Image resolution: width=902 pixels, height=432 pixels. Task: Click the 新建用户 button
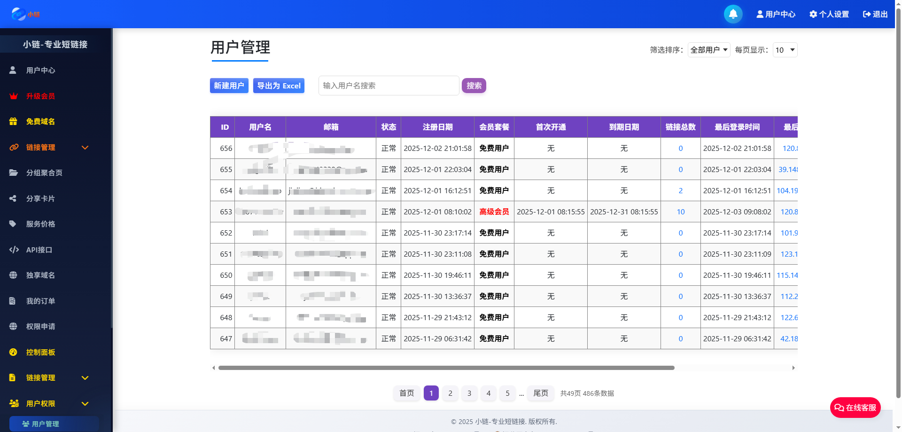pos(229,86)
